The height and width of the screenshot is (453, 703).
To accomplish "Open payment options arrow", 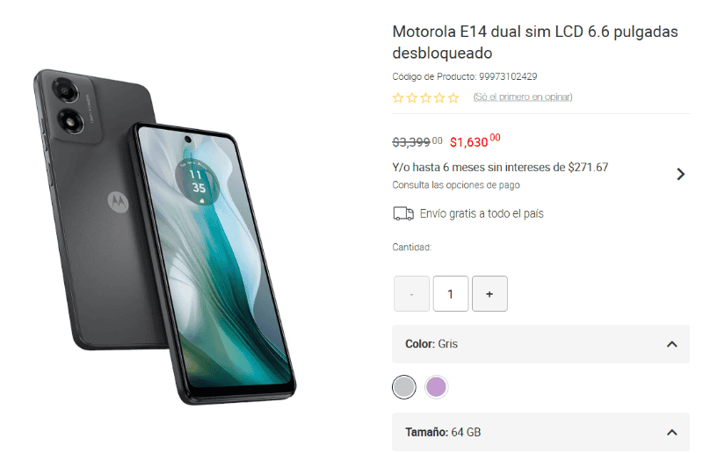I will 680,174.
